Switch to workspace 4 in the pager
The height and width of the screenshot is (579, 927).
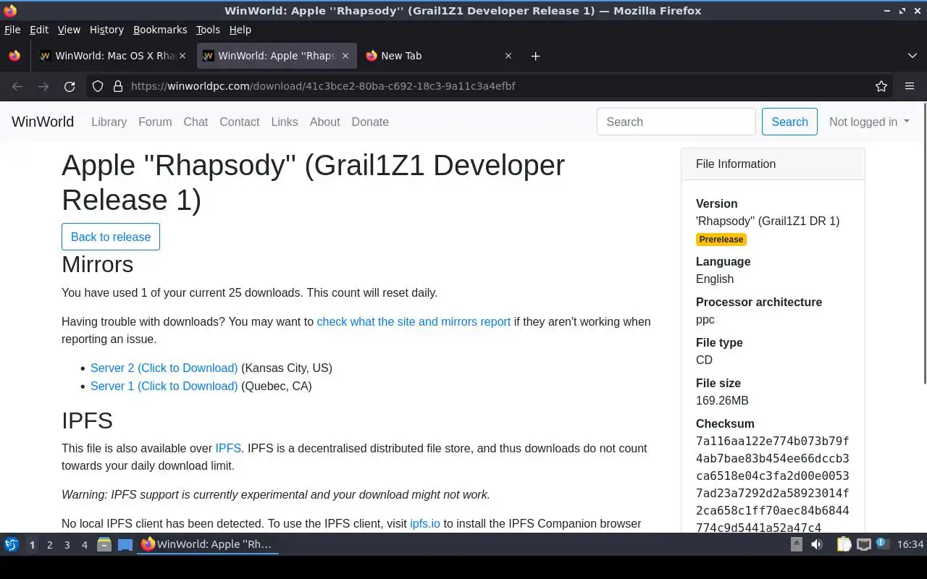tap(84, 544)
